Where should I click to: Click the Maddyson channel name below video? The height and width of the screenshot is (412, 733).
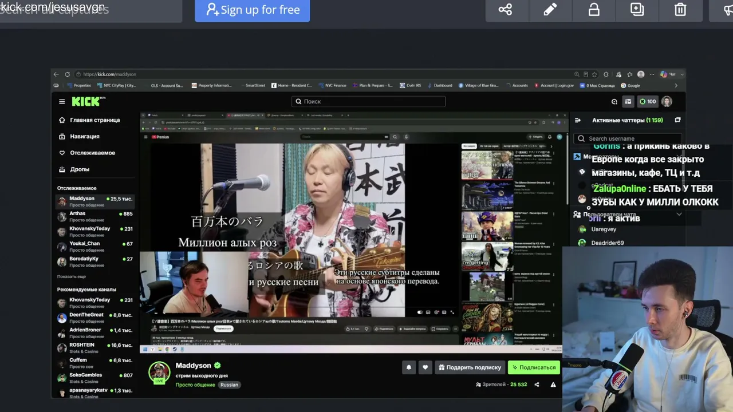[194, 365]
